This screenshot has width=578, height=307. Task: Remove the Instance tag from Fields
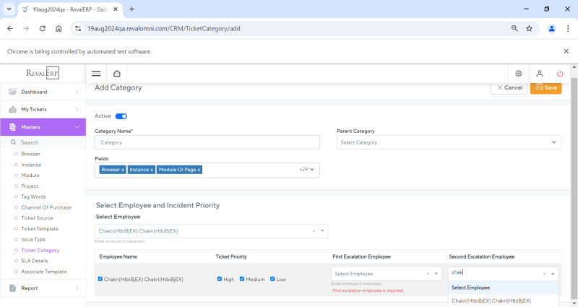152,170
